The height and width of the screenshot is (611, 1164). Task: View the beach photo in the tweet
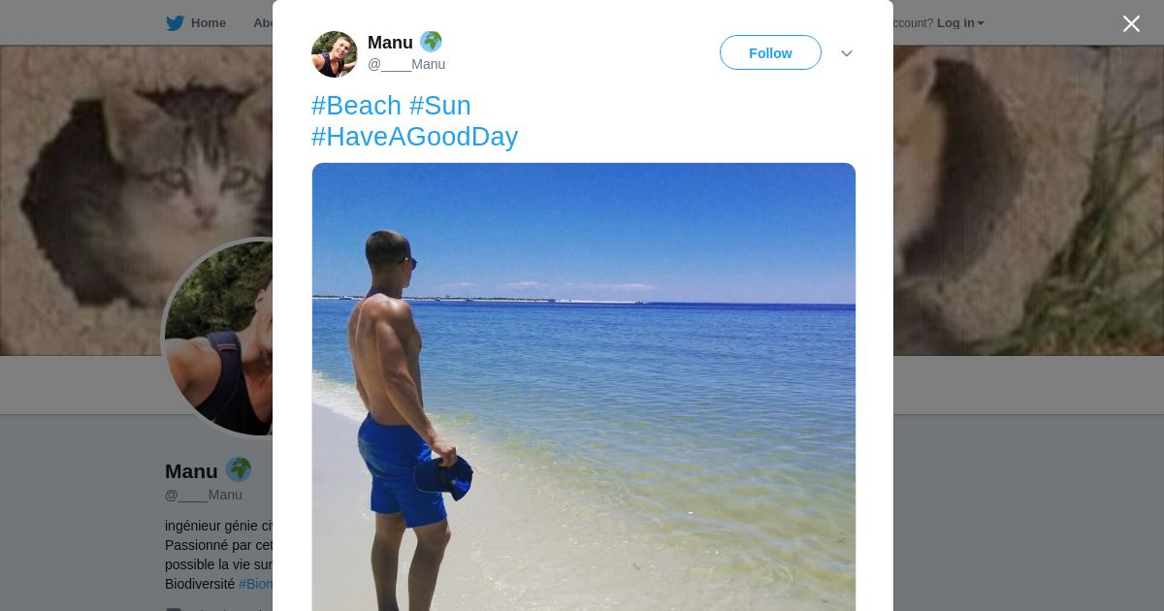pos(583,386)
